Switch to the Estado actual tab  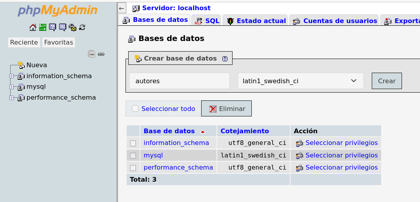256,21
